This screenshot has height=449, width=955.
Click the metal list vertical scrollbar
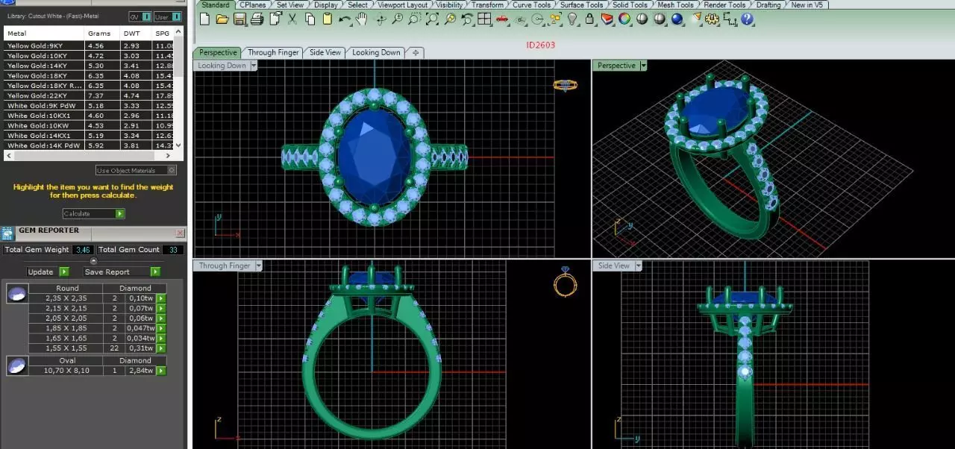click(x=179, y=90)
